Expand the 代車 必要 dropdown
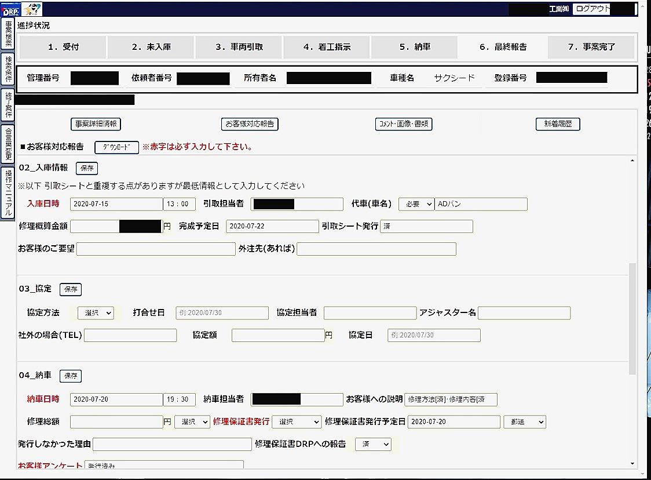This screenshot has width=651, height=480. point(416,204)
